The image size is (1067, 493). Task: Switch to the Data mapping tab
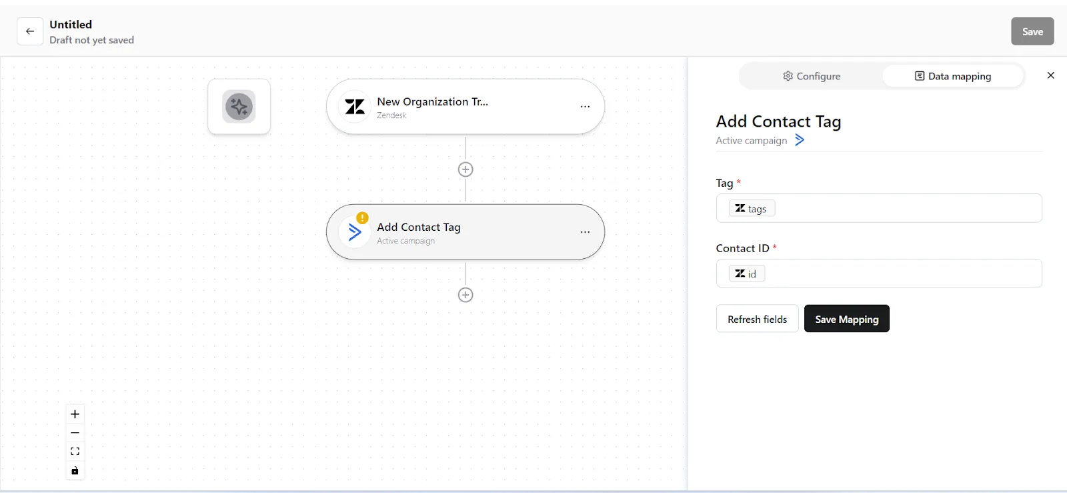[x=952, y=76]
